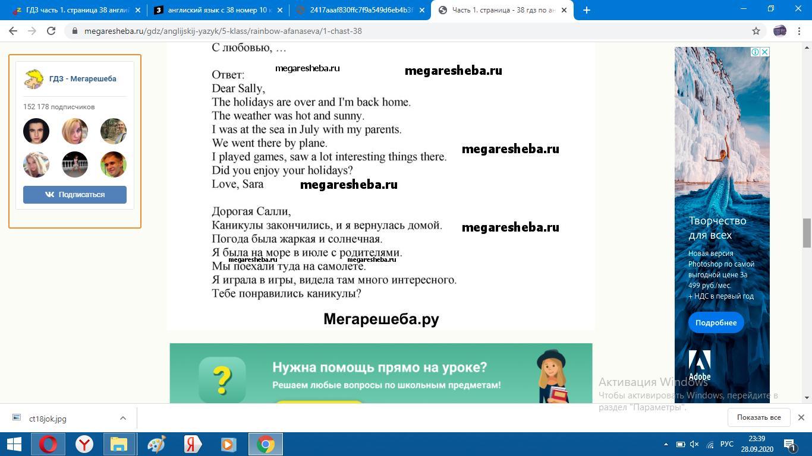
Task: Click the scrollbar down arrow
Action: (x=807, y=398)
